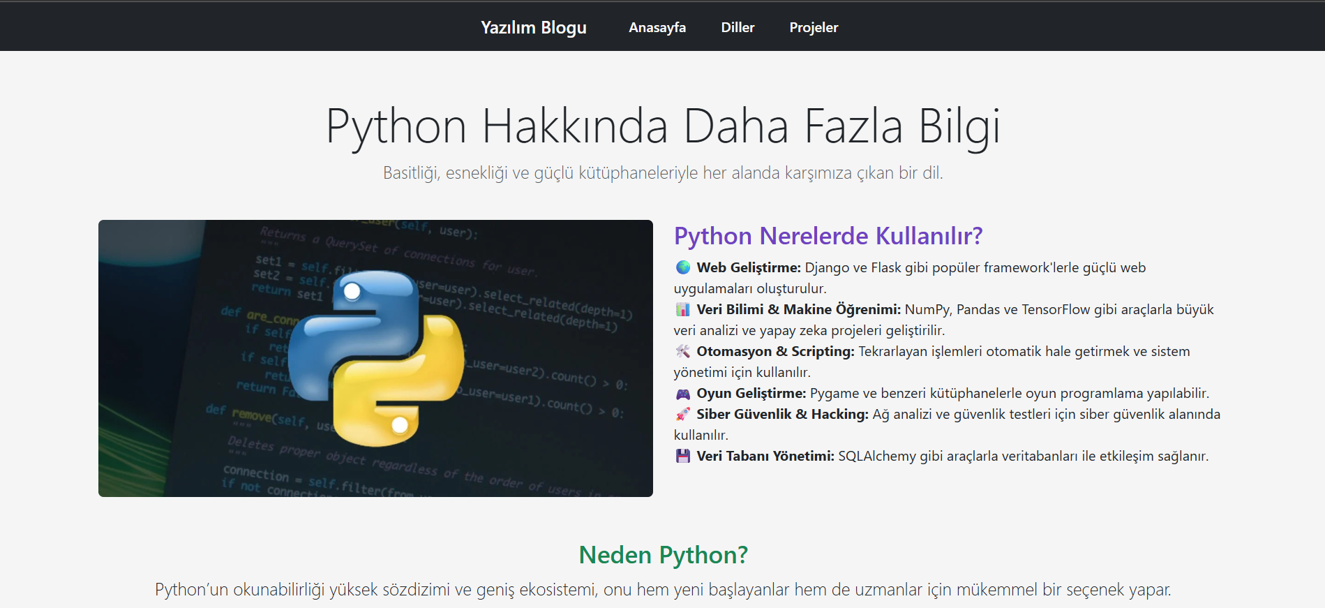The height and width of the screenshot is (608, 1325).
Task: Click the Python logo code image
Action: (375, 358)
